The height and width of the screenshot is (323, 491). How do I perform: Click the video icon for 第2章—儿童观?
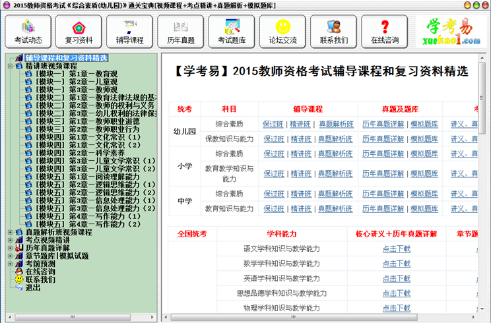click(x=28, y=82)
